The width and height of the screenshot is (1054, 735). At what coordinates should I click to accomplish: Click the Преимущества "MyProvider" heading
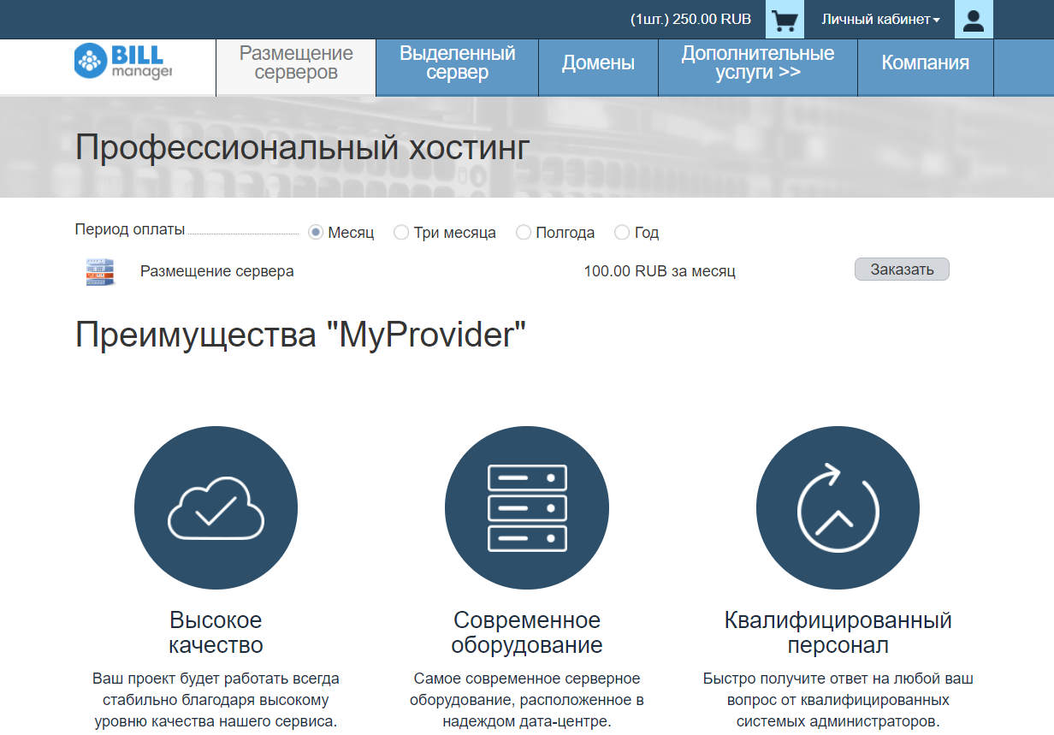tap(300, 335)
